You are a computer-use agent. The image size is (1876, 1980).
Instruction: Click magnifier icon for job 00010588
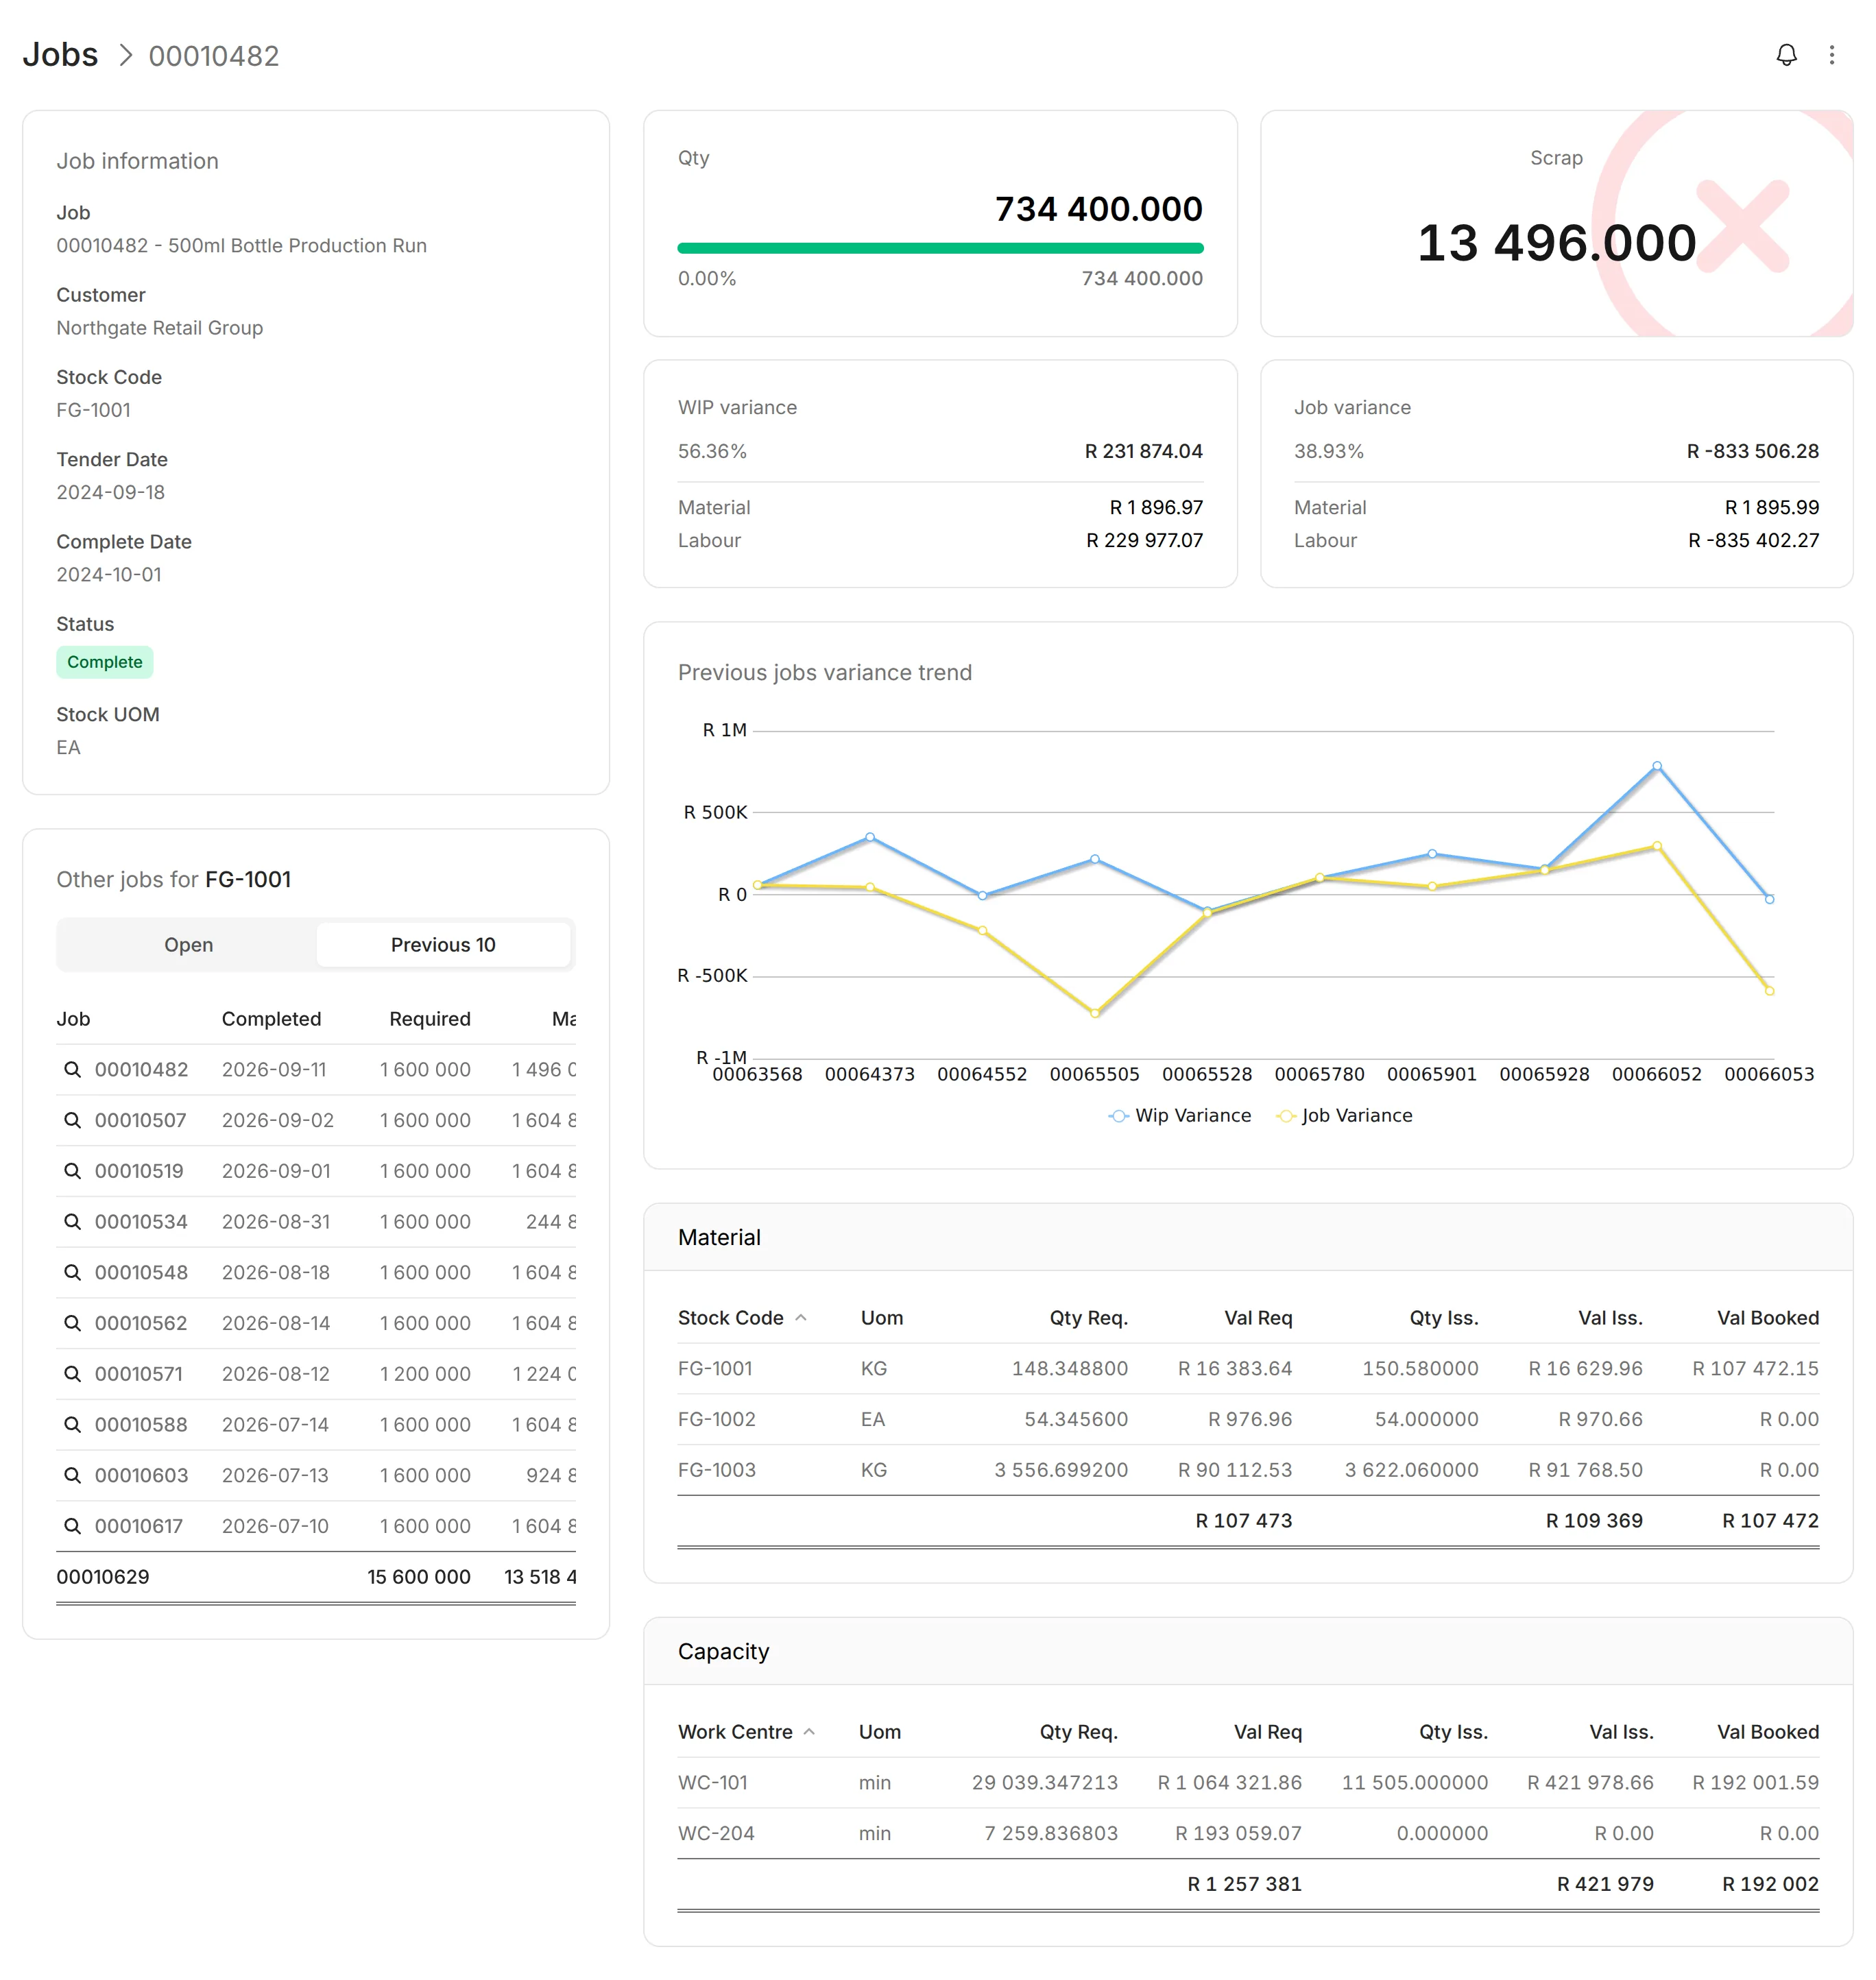coord(72,1424)
